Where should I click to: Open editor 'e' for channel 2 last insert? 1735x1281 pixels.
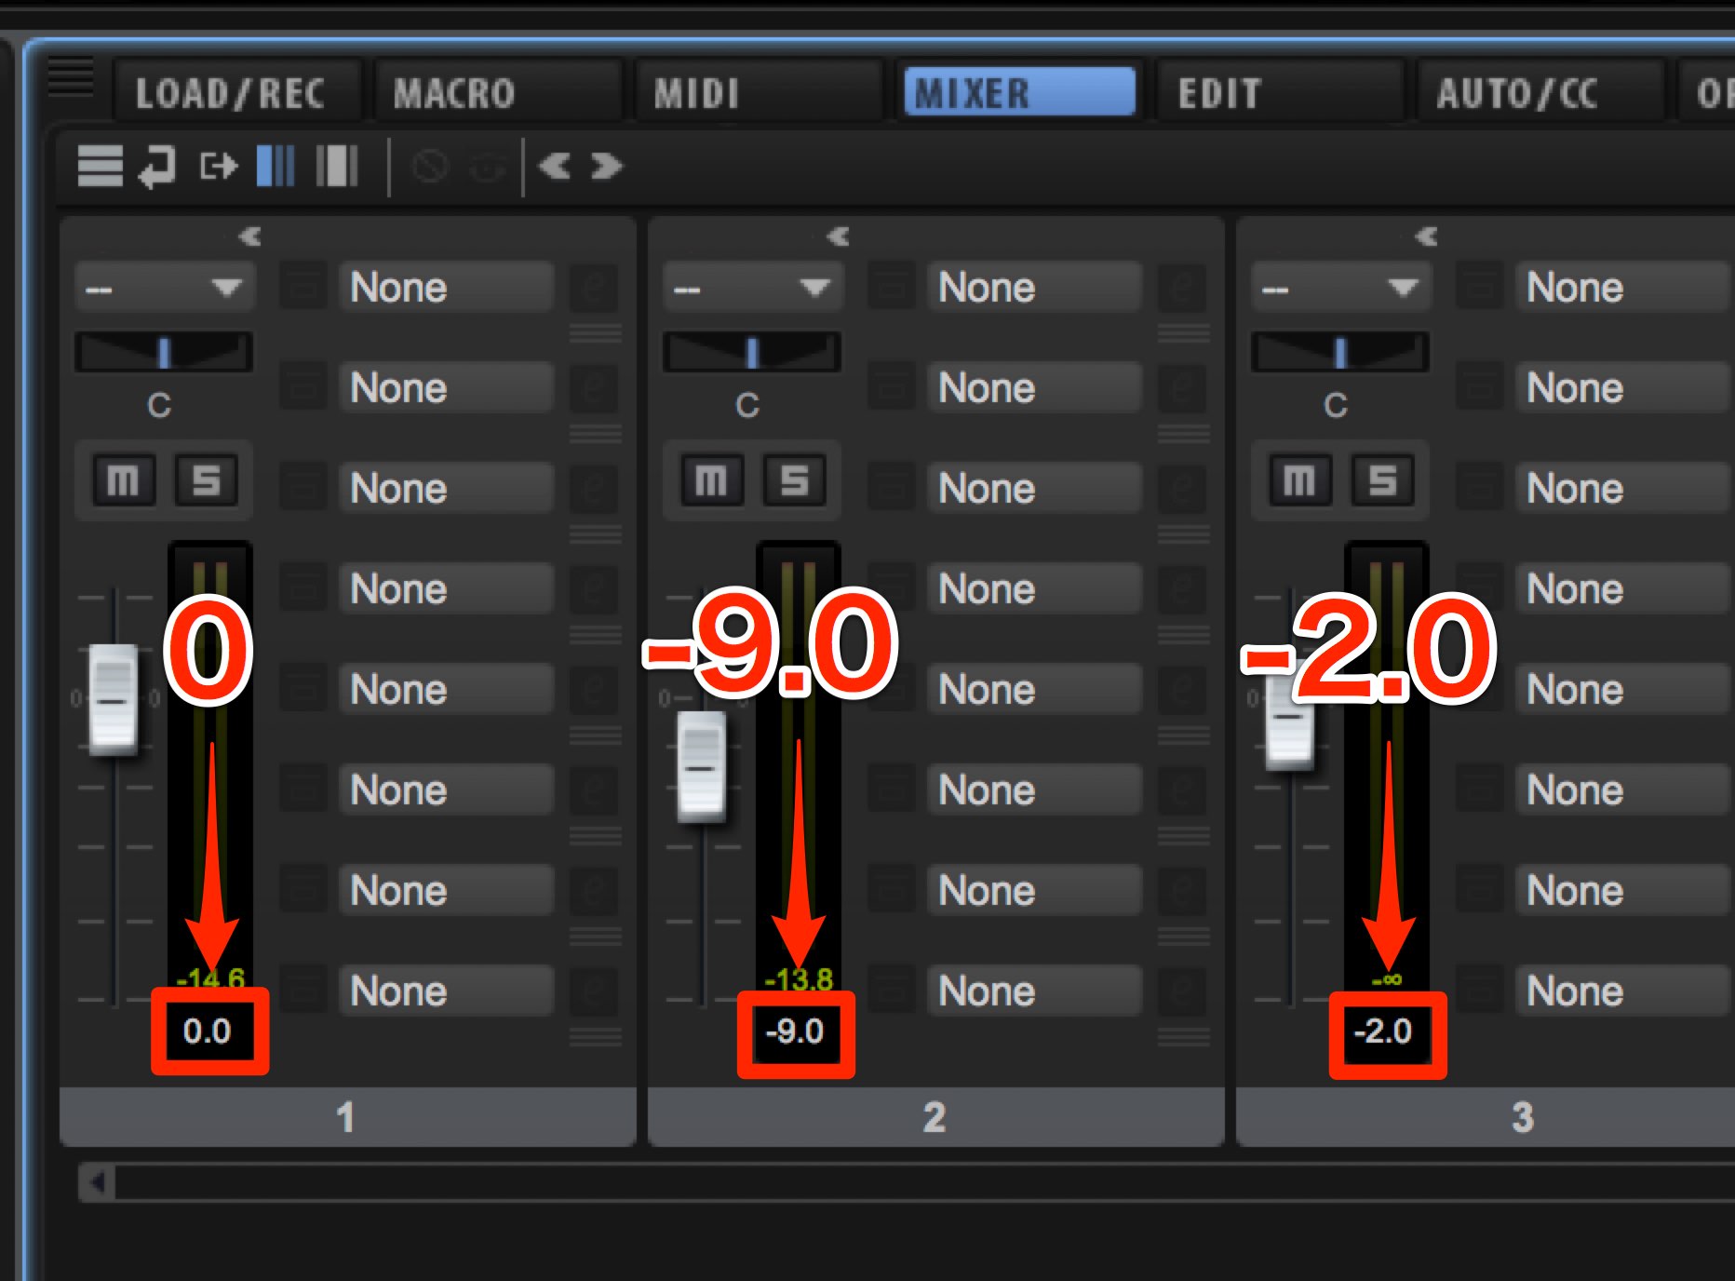pyautogui.click(x=1183, y=991)
